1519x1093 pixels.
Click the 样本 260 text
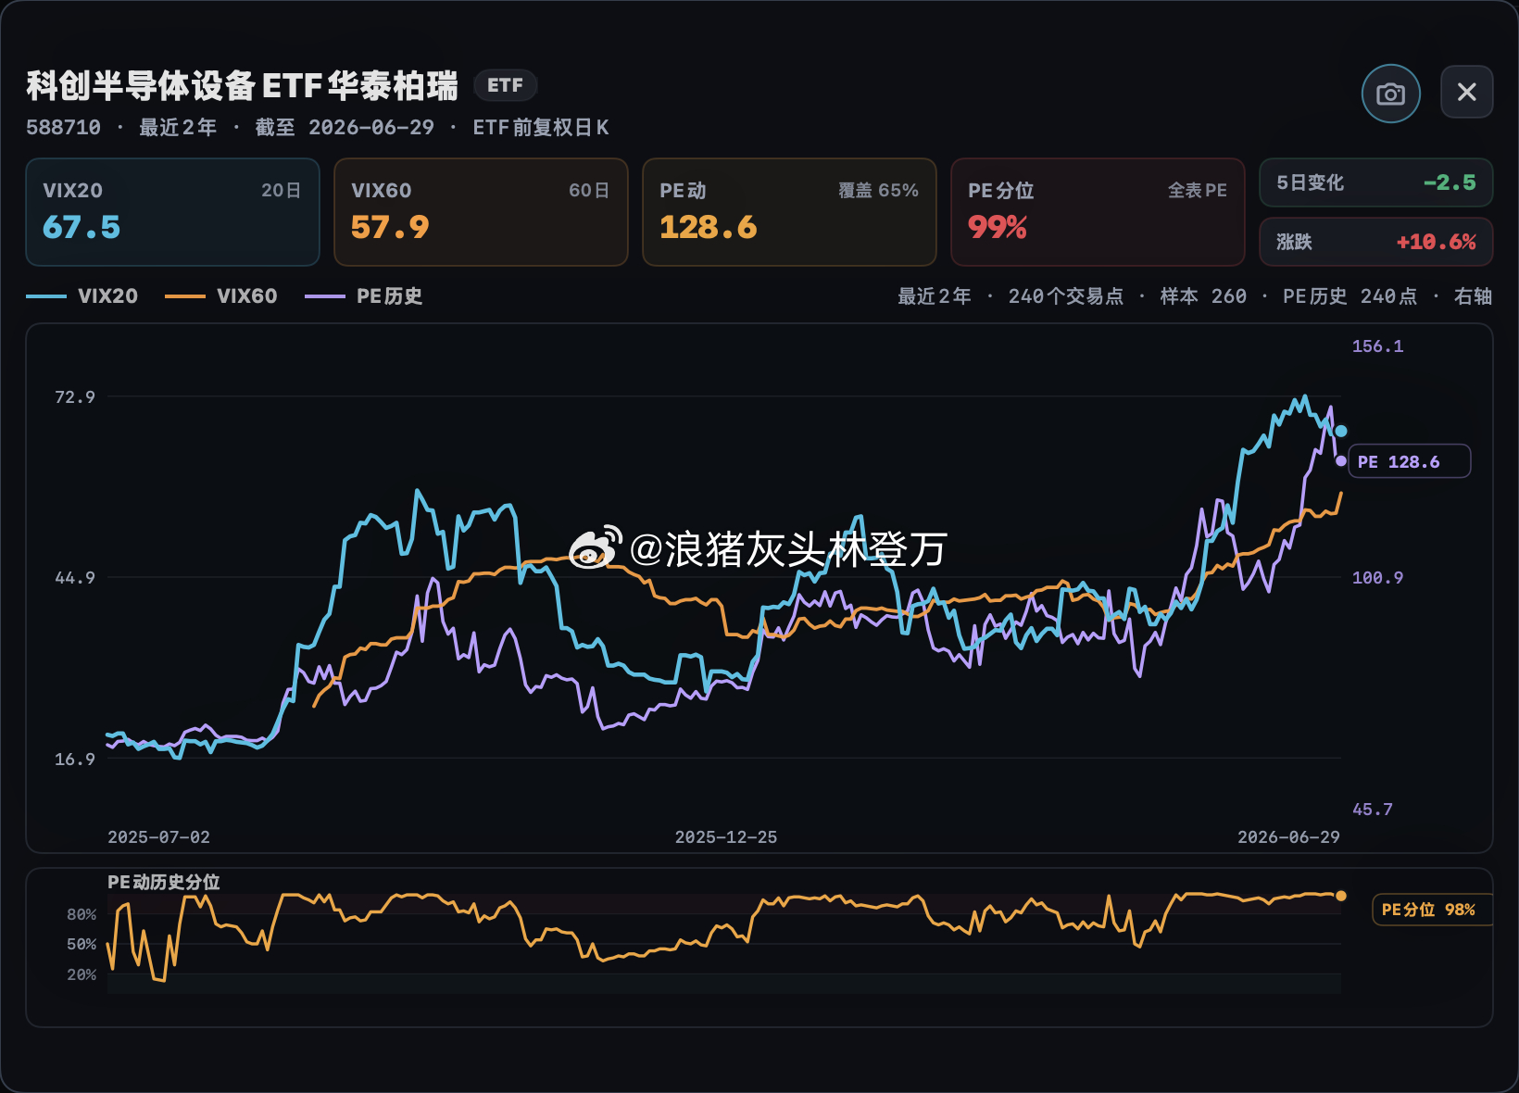click(x=1203, y=296)
